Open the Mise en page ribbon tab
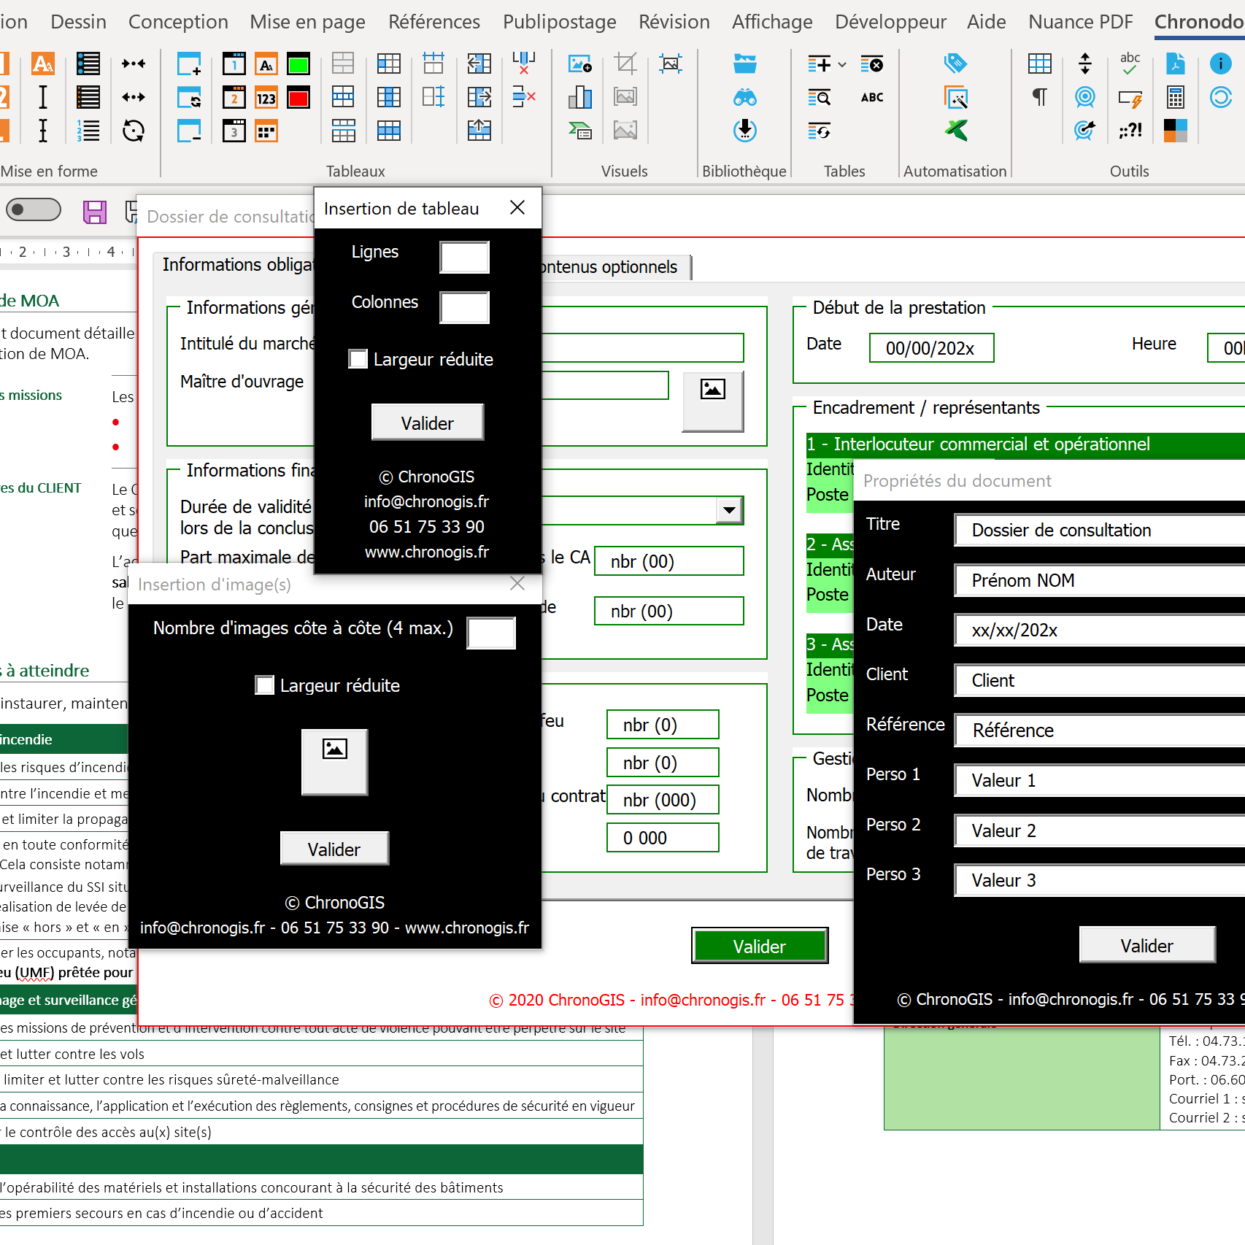This screenshot has width=1245, height=1245. pyautogui.click(x=308, y=22)
